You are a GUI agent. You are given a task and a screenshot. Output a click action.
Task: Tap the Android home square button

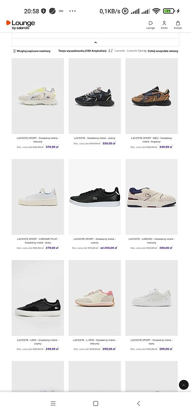click(95, 403)
